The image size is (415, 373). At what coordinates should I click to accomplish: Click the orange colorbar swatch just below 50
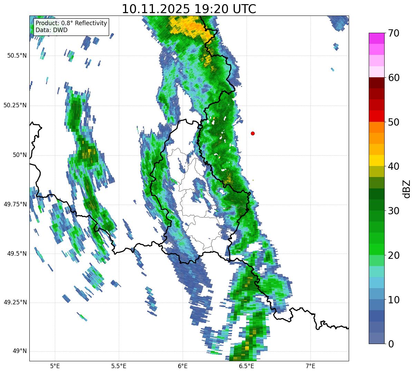coord(376,127)
